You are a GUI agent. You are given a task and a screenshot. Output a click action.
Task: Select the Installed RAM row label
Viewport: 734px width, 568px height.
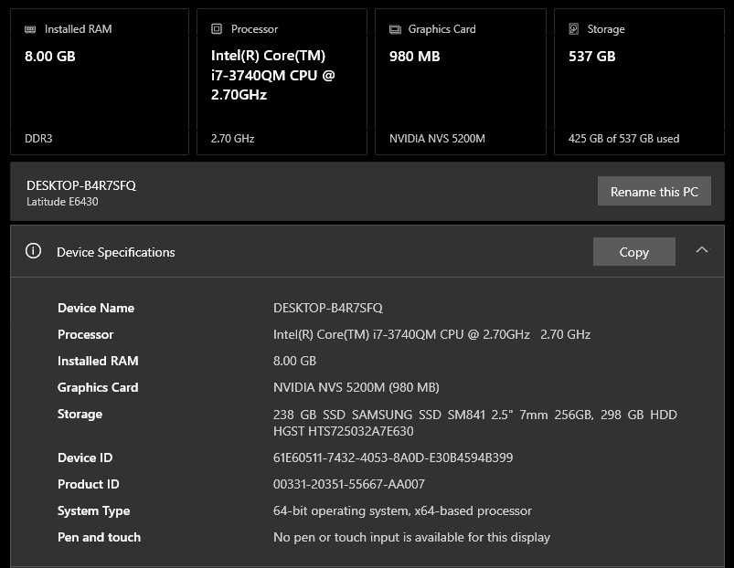coord(98,361)
